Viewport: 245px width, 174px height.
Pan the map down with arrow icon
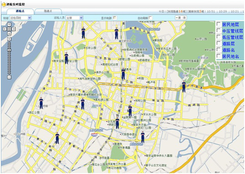[x=9, y=33]
